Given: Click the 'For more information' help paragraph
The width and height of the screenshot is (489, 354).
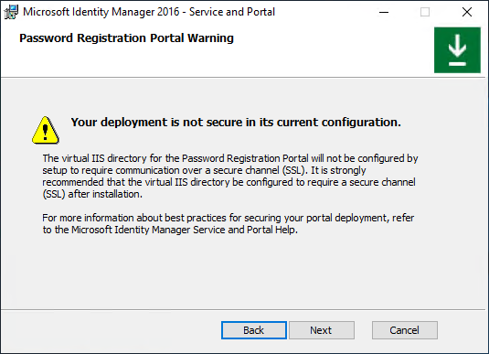Looking at the screenshot, I should (228, 223).
